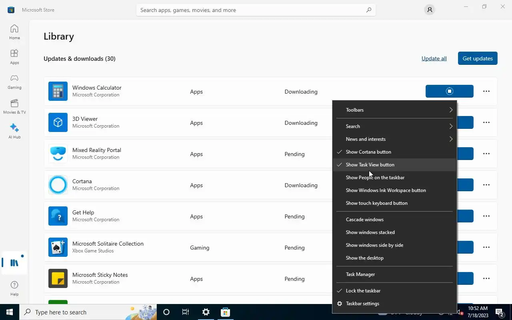Click Cortana app icon in list

(x=58, y=185)
